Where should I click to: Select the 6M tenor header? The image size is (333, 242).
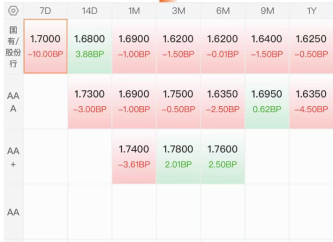point(223,10)
